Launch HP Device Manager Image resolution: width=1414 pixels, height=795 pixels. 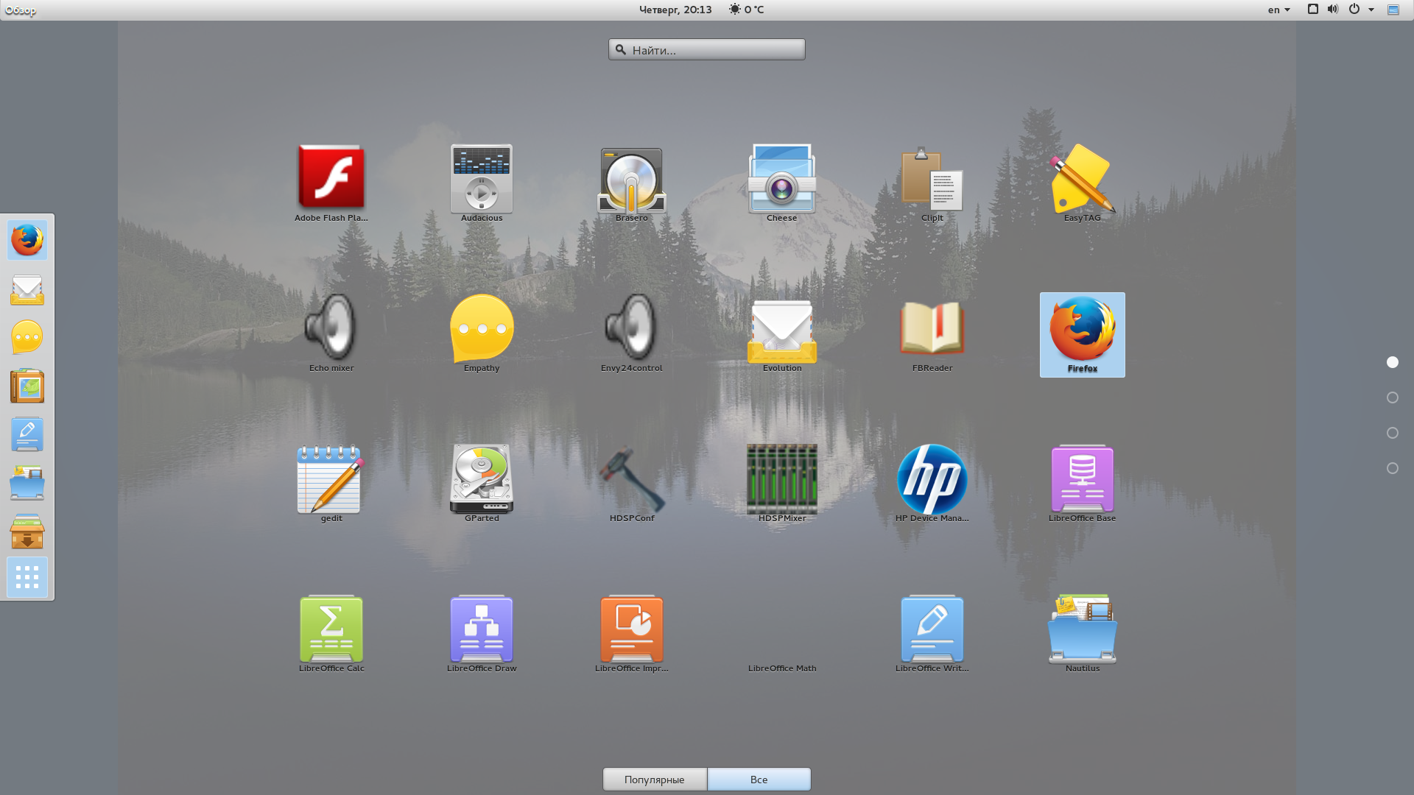(x=932, y=479)
